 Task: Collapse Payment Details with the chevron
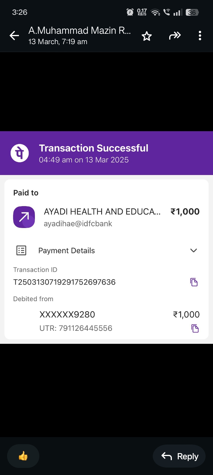(x=193, y=251)
